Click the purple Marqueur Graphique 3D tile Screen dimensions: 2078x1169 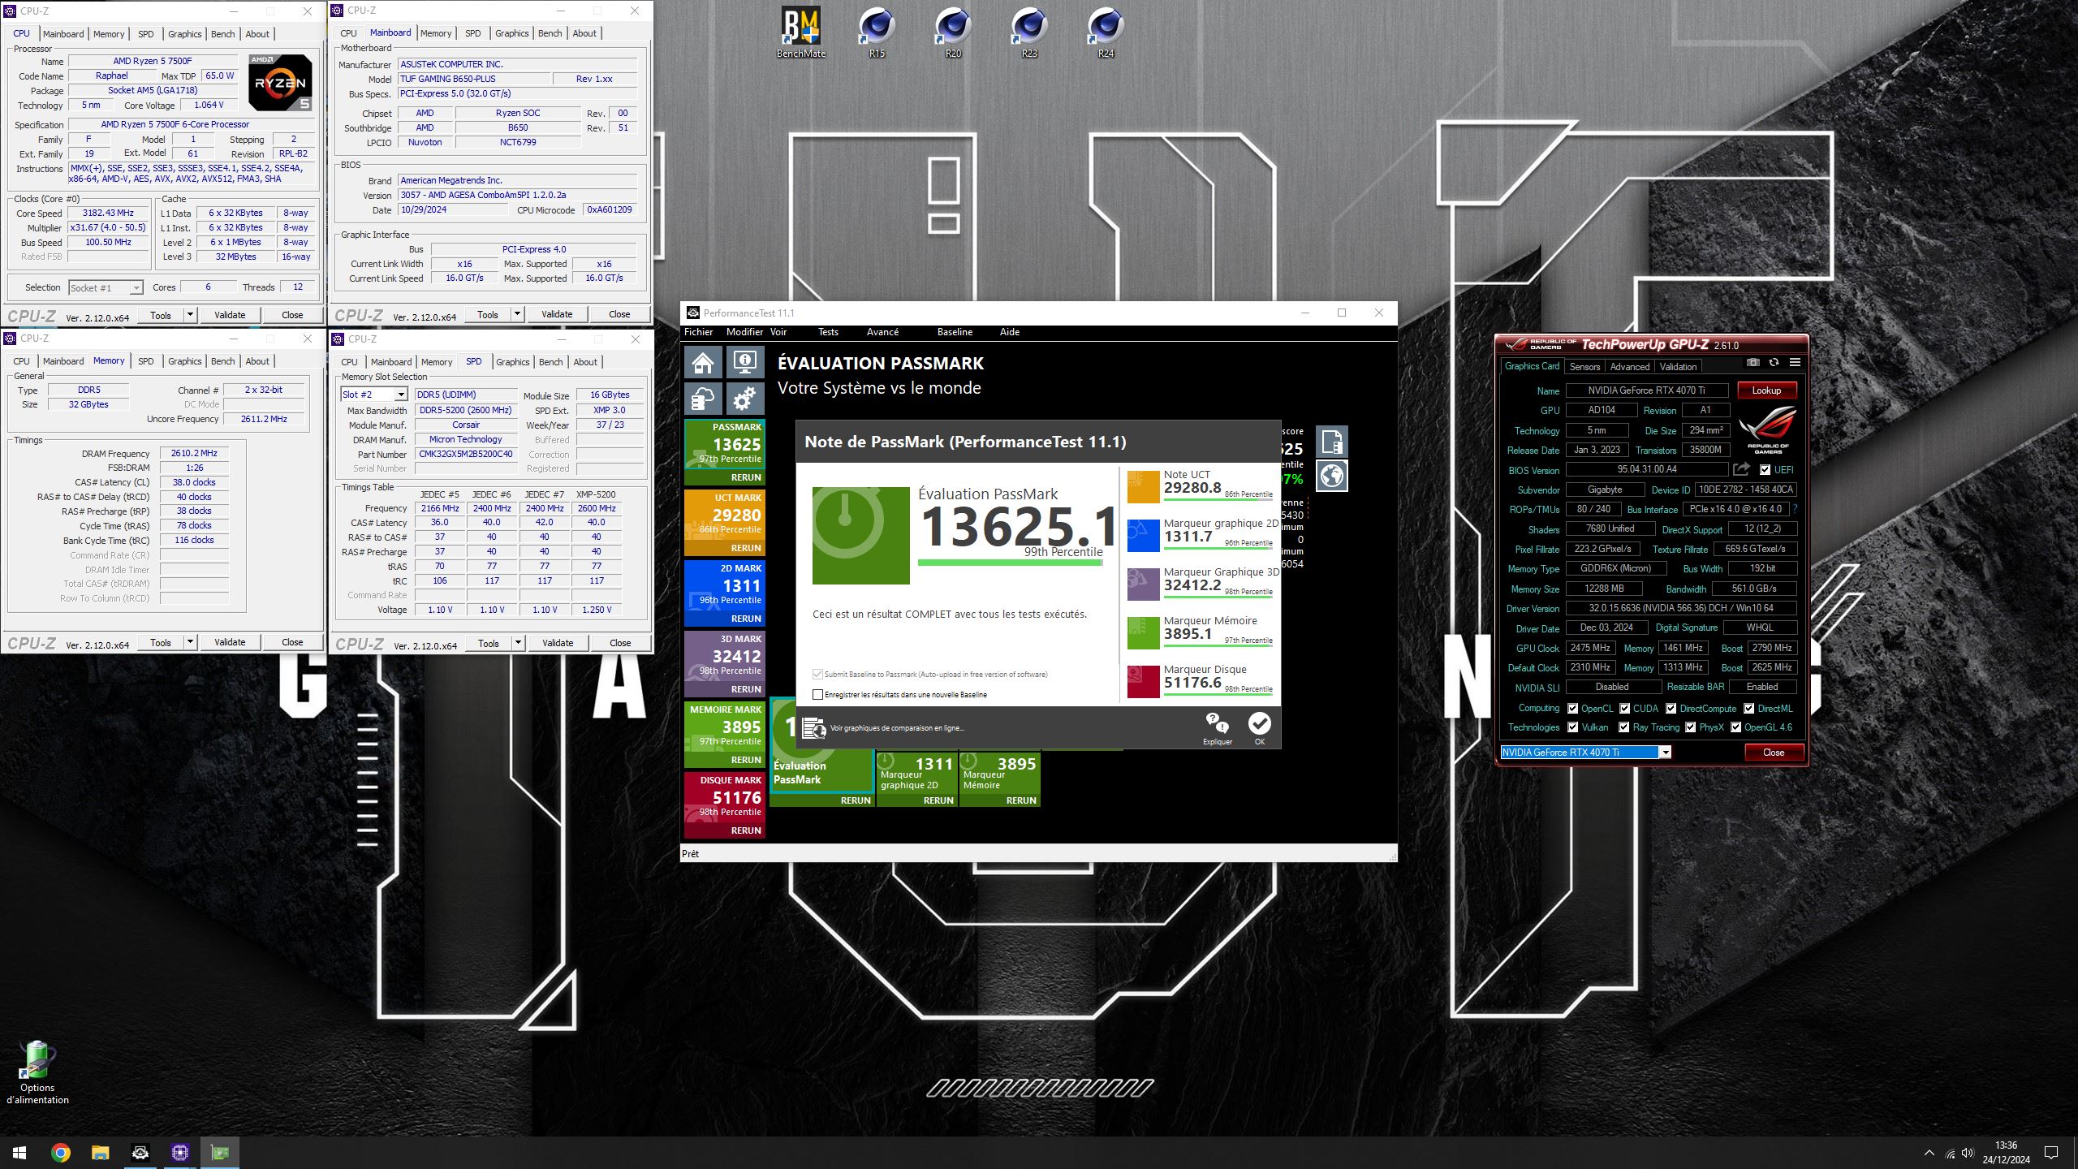[1143, 584]
